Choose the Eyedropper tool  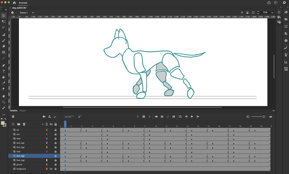[4, 83]
